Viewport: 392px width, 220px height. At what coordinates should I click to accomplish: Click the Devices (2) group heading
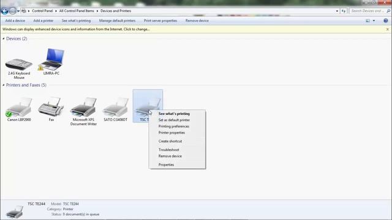17,38
